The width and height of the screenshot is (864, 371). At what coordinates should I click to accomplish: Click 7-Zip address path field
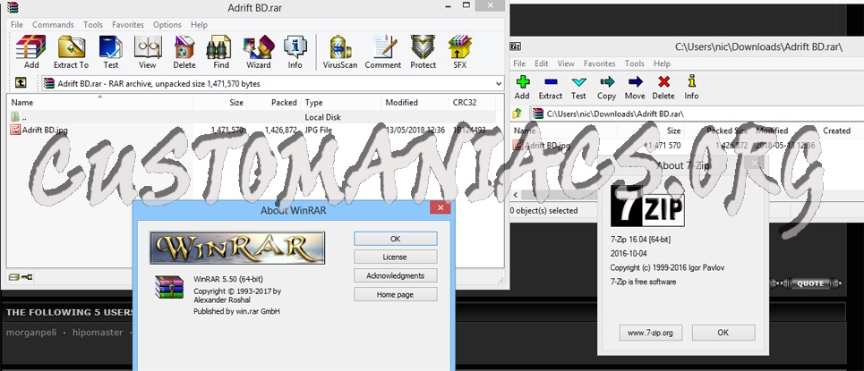(697, 114)
